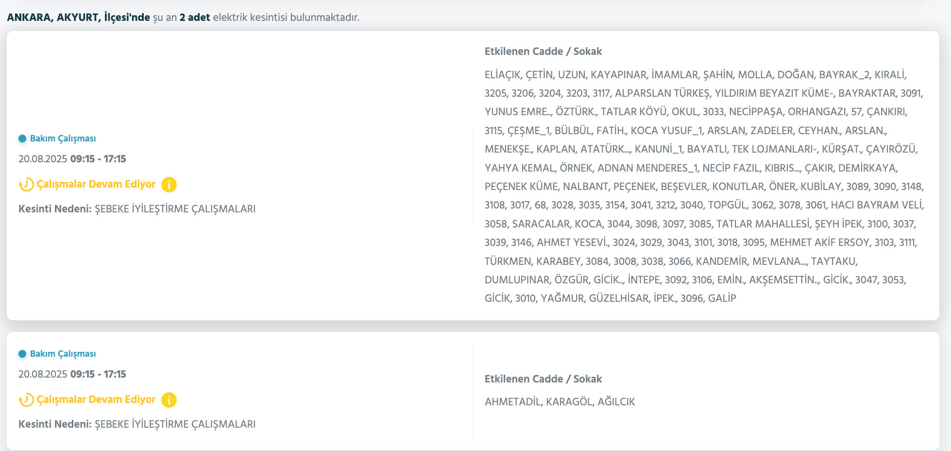This screenshot has width=951, height=451.
Task: Click "Çalışmalar Devam Ediyor" status in the second card
Action: (x=96, y=399)
